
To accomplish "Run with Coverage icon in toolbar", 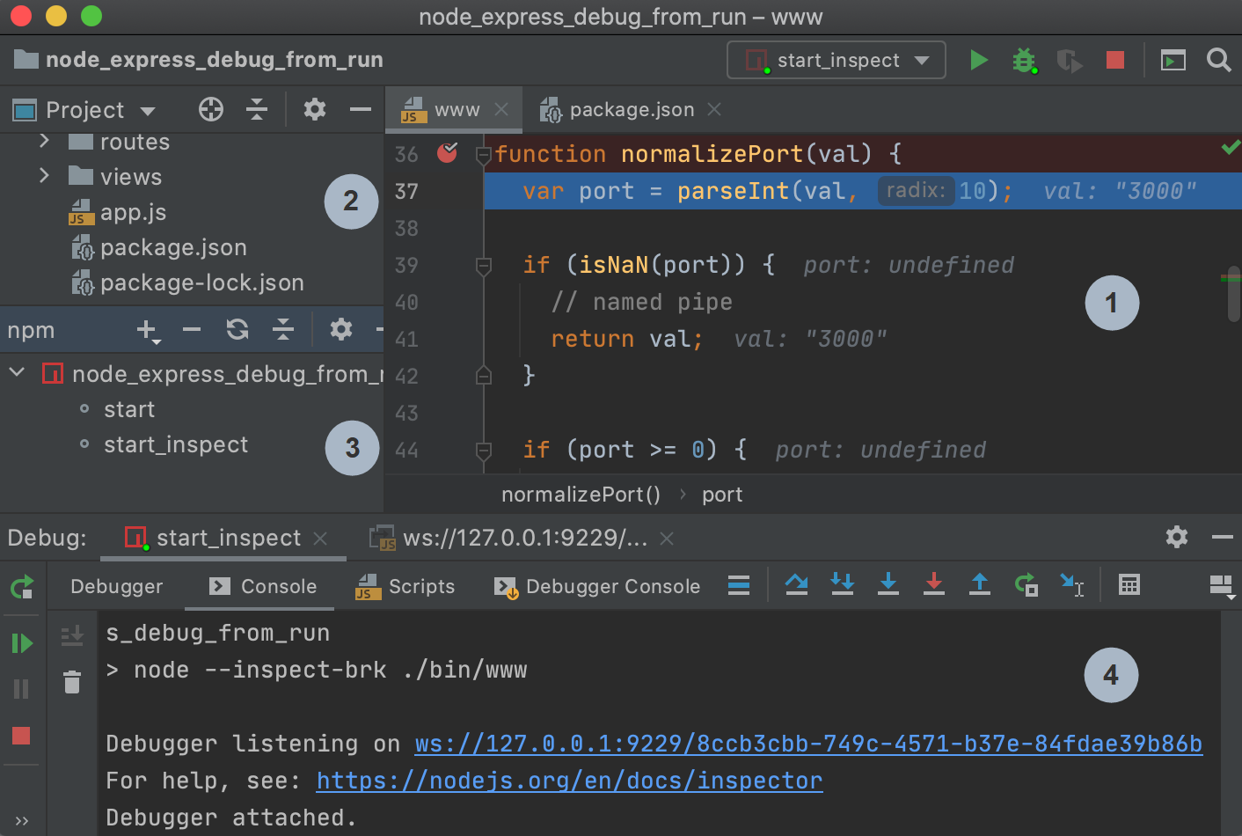I will pyautogui.click(x=1069, y=60).
